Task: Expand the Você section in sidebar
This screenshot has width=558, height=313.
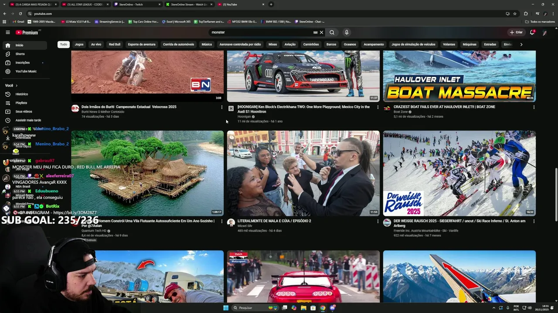Action: click(11, 85)
